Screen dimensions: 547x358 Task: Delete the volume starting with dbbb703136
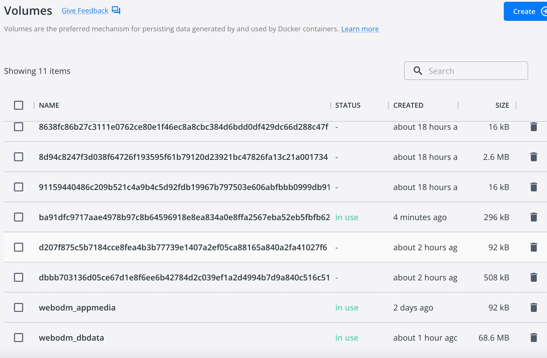[x=534, y=277]
